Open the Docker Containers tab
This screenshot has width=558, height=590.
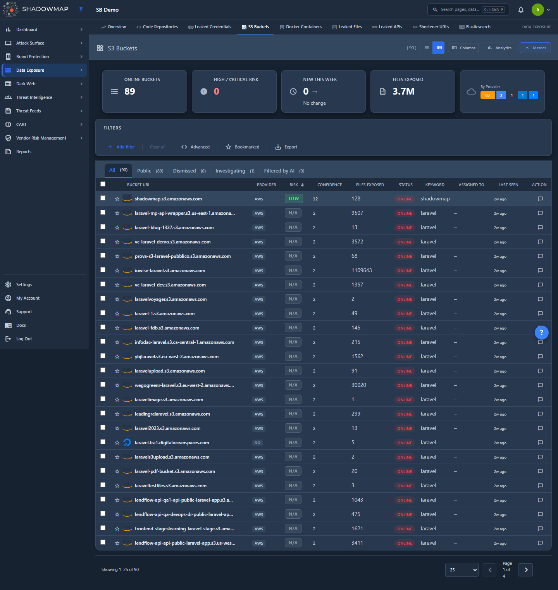click(301, 27)
